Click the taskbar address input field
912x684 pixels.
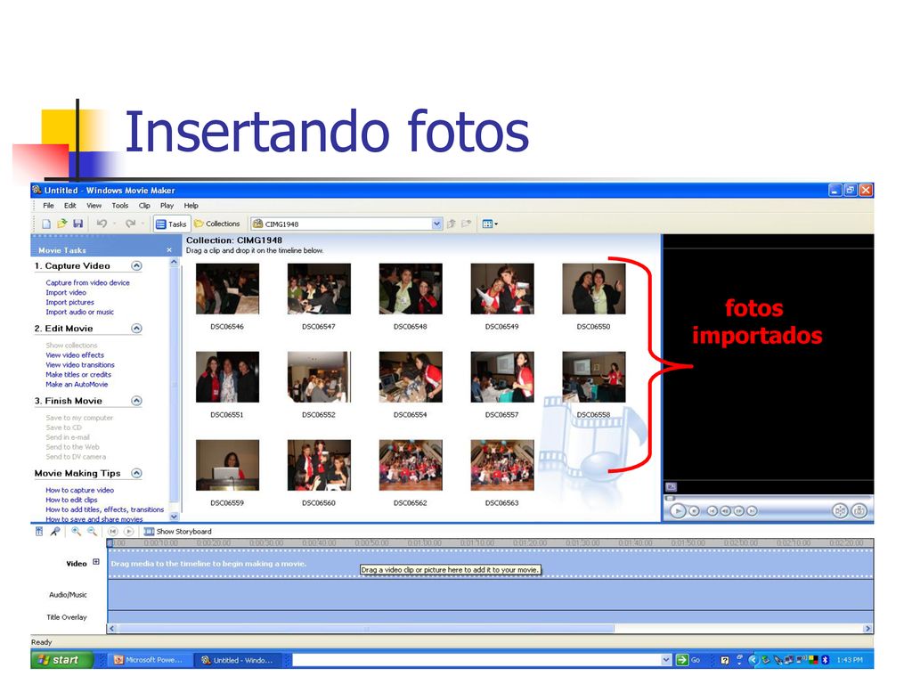point(476,660)
